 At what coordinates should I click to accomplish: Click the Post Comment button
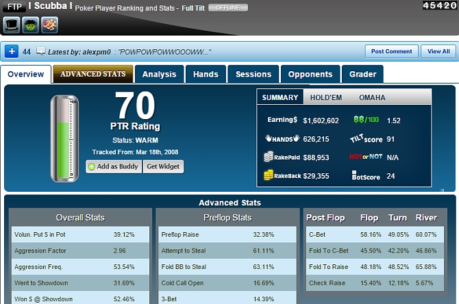(x=391, y=51)
